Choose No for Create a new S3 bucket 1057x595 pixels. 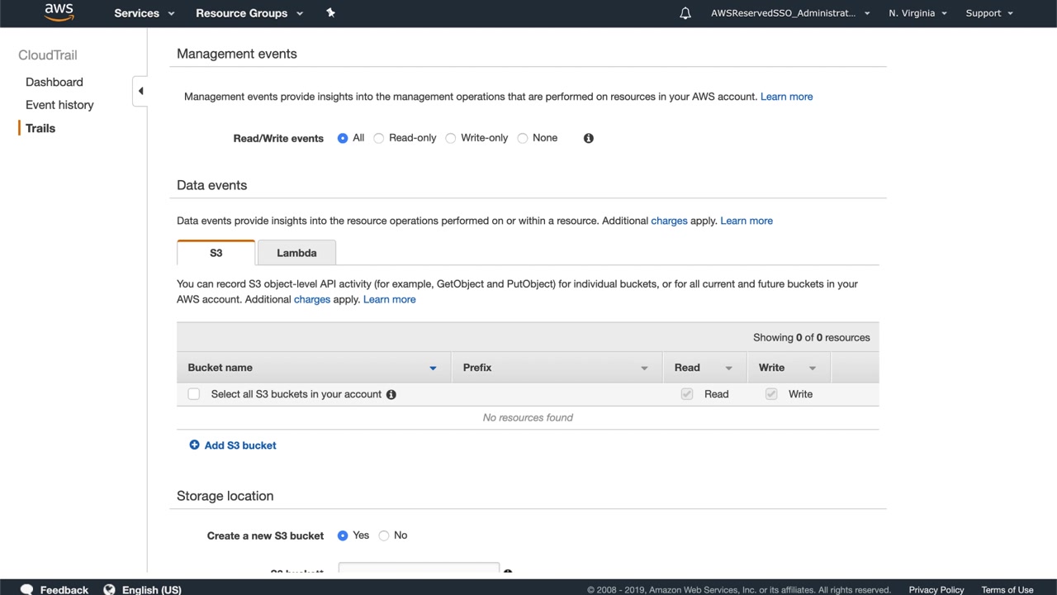click(384, 535)
